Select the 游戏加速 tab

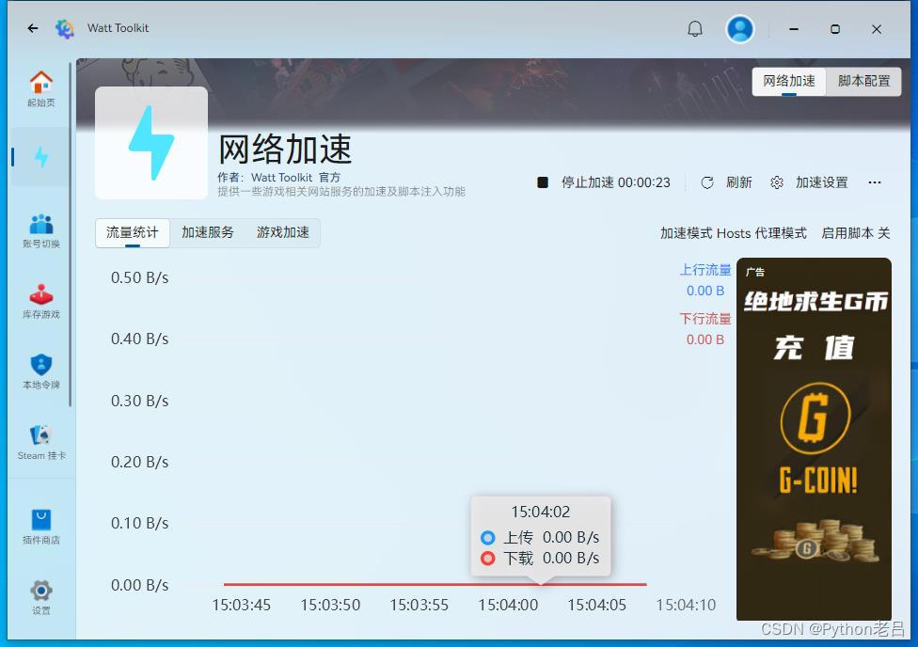pos(283,232)
